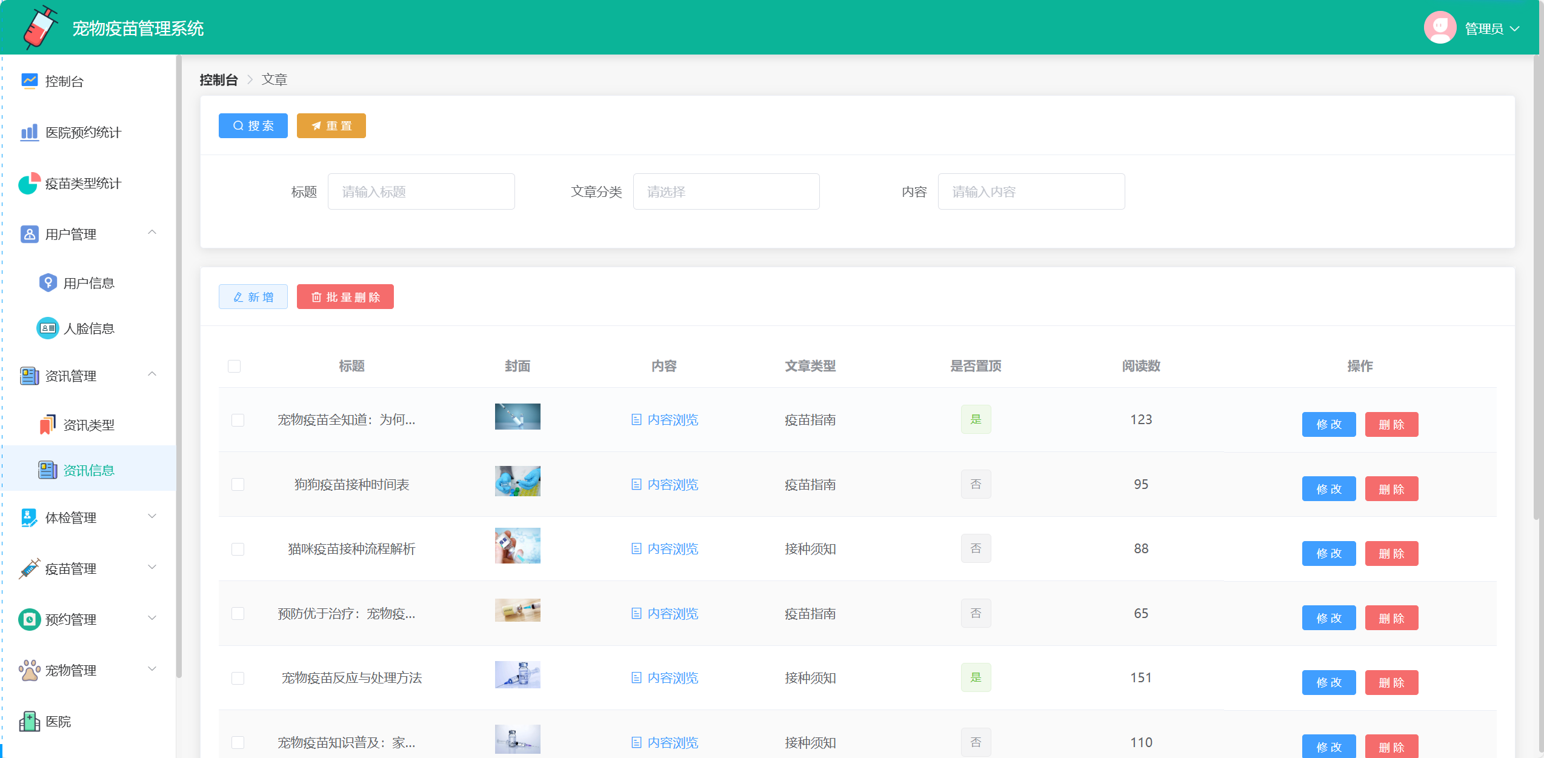Check the 猫咪疫苗接种流程解析 row checkbox

tap(238, 549)
